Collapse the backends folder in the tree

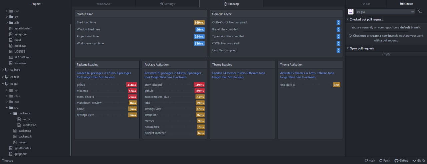click(x=11, y=113)
